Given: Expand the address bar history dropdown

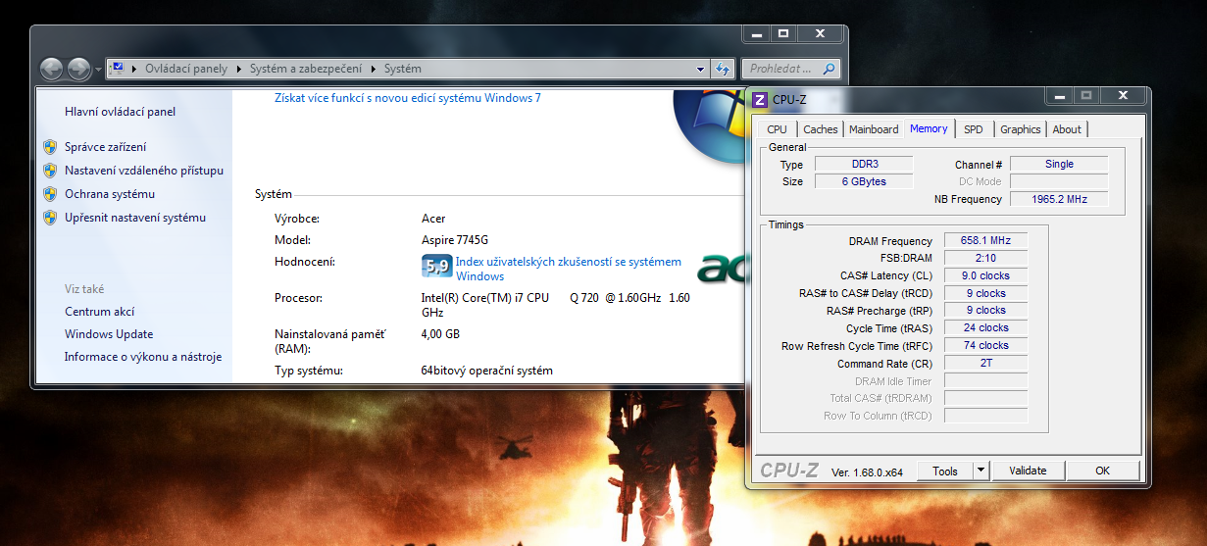Looking at the screenshot, I should (700, 69).
